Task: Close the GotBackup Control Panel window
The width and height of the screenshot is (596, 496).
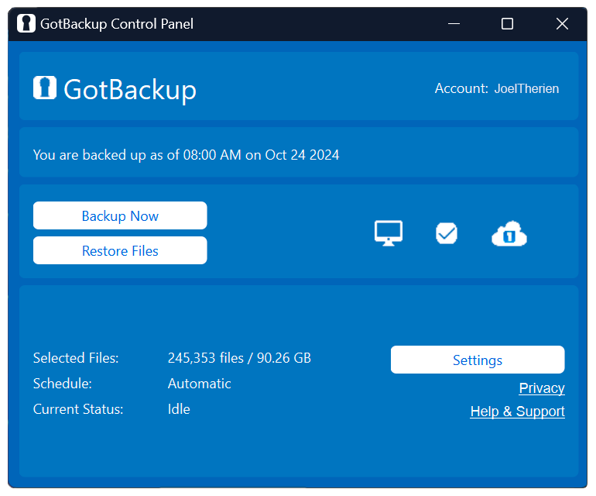Action: [x=562, y=23]
